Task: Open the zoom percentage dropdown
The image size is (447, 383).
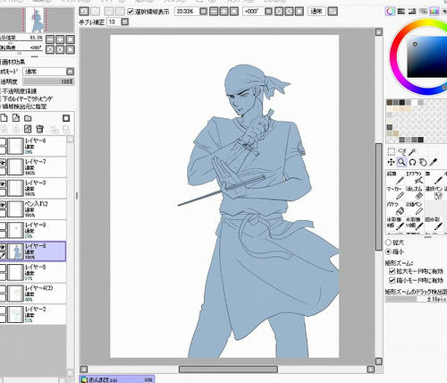Action: point(203,12)
